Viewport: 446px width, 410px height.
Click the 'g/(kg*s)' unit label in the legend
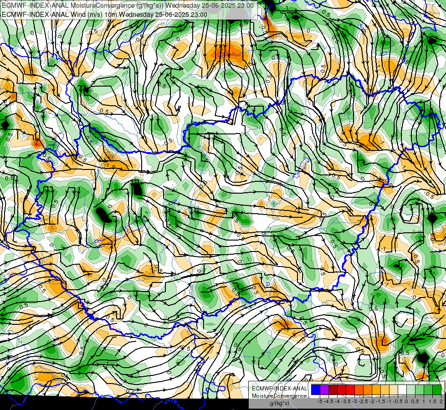(x=280, y=403)
